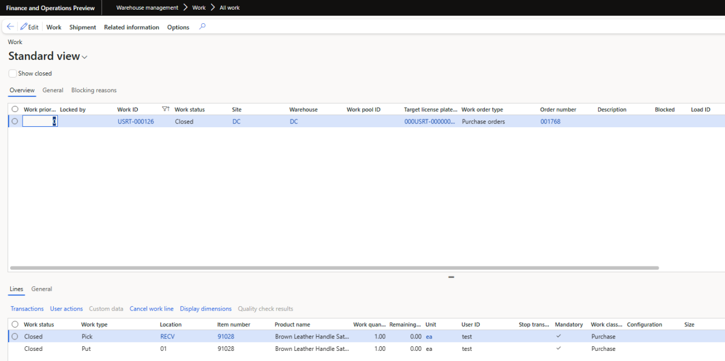The image size is (725, 361).
Task: Open the Standard view dropdown
Action: point(84,57)
